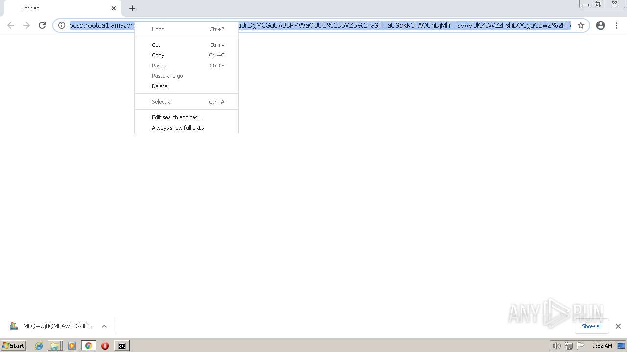Choose Paste from the context menu
This screenshot has height=352, width=627.
coord(186,66)
